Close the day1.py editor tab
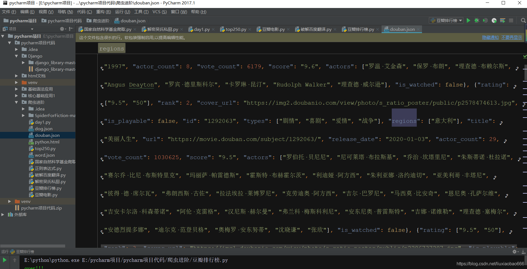The height and width of the screenshot is (269, 527). tap(213, 29)
